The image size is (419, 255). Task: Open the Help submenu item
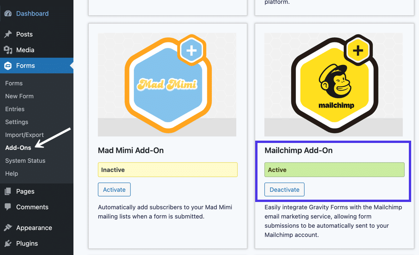(12, 173)
